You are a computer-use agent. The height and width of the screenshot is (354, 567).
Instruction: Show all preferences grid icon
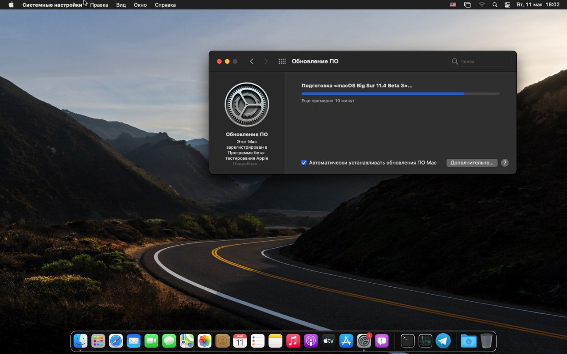pyautogui.click(x=282, y=62)
